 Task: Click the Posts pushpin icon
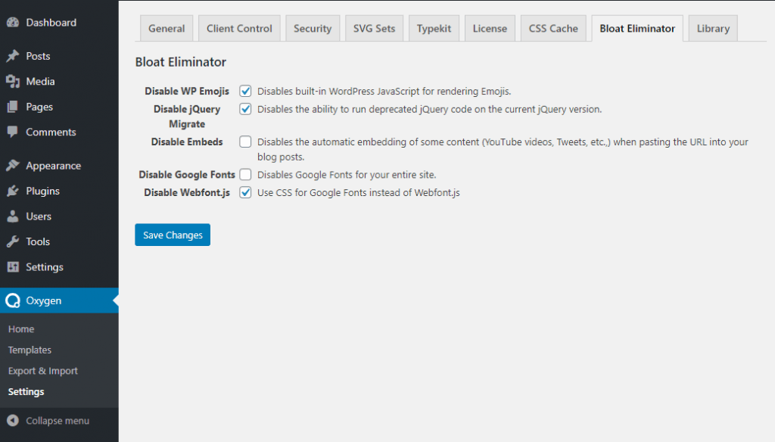[13, 56]
